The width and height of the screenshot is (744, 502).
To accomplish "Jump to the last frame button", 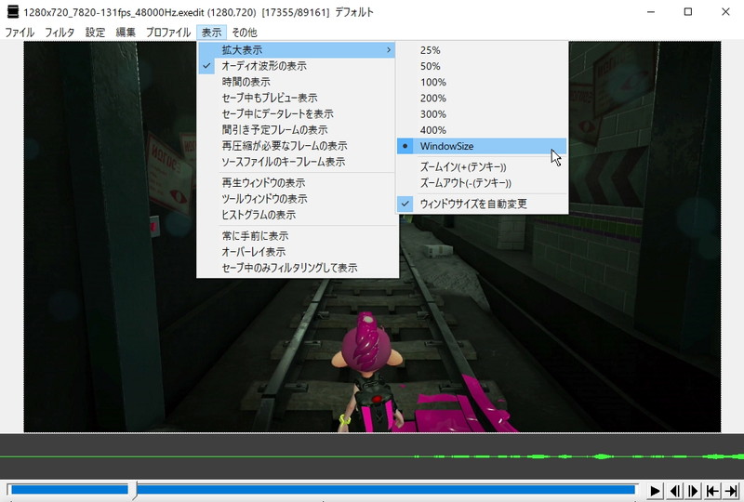I will 731,491.
